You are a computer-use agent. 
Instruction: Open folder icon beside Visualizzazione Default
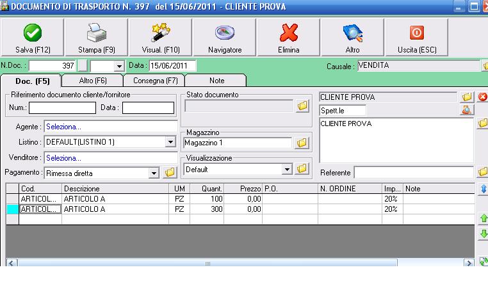coord(302,169)
